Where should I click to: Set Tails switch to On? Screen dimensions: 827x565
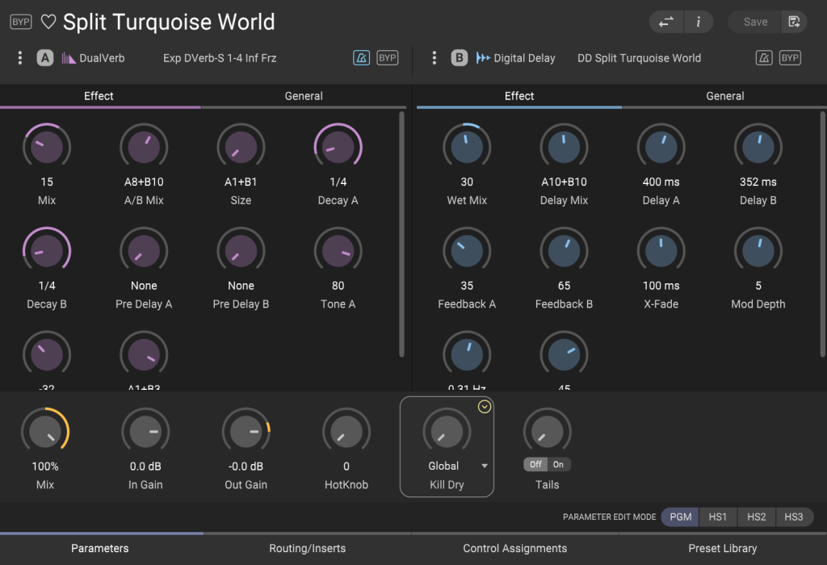(x=559, y=464)
